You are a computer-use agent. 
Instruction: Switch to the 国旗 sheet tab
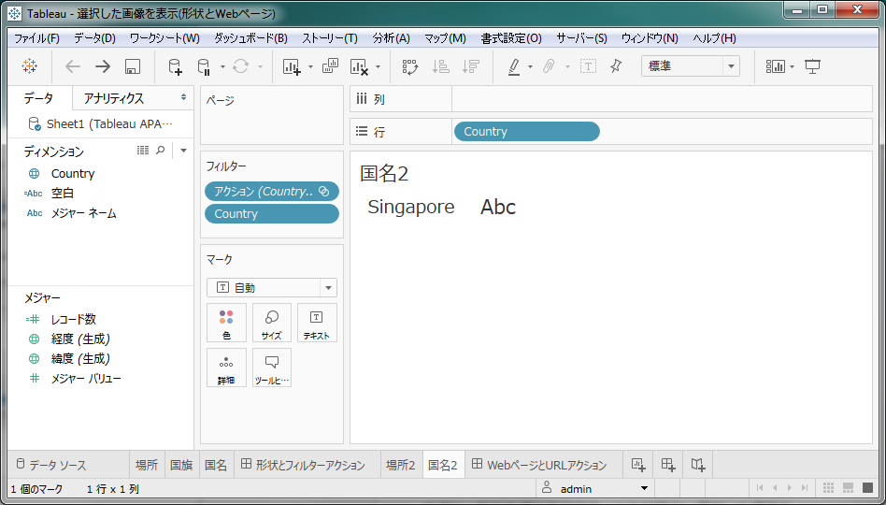click(x=181, y=466)
